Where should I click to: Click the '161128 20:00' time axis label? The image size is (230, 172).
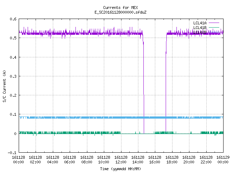pyautogui.click(x=189, y=159)
